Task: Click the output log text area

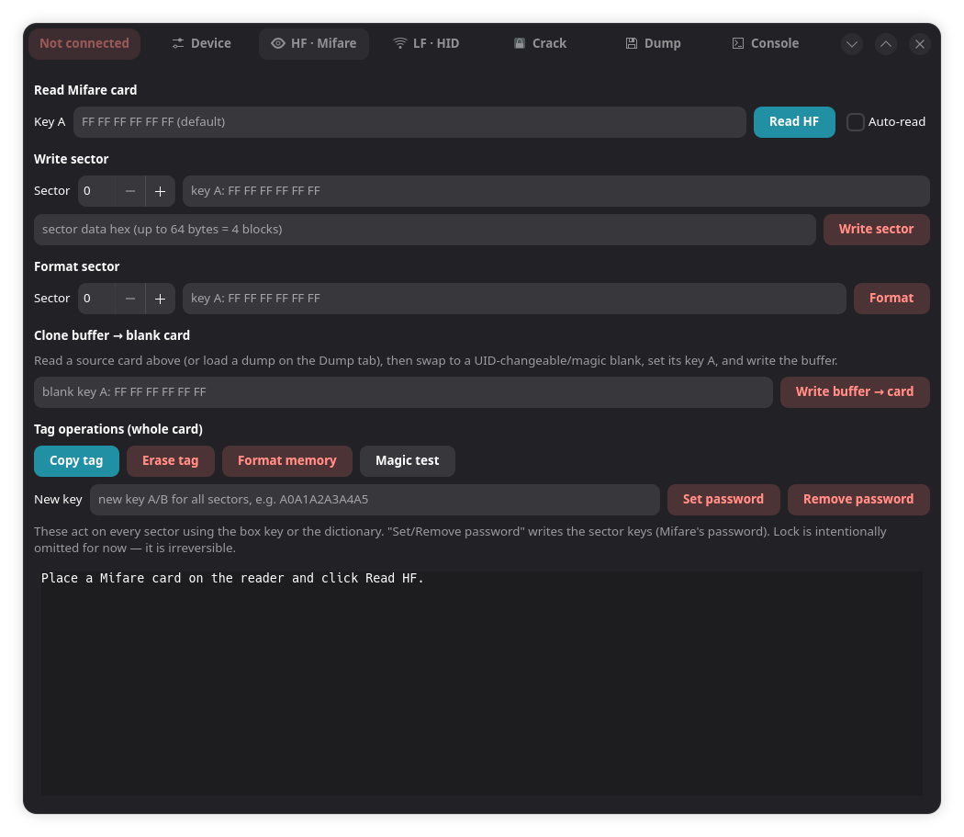Action: point(482,684)
